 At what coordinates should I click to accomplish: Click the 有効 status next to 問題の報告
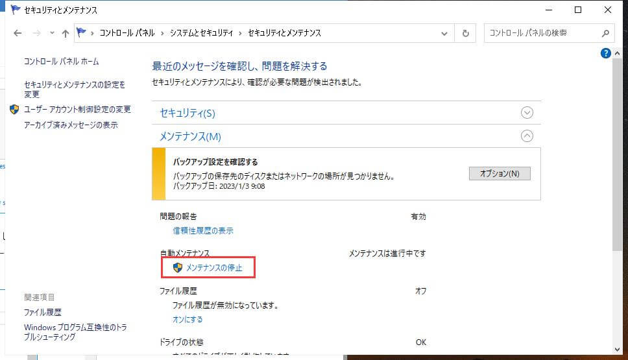point(418,217)
